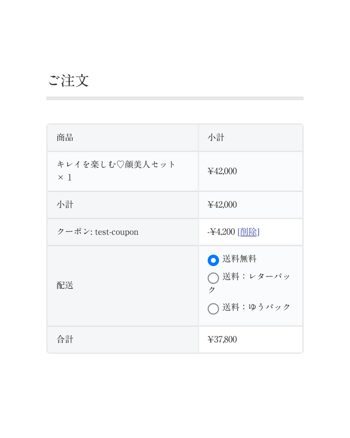Click the coupon discount -¥4,200 amount

click(x=221, y=232)
